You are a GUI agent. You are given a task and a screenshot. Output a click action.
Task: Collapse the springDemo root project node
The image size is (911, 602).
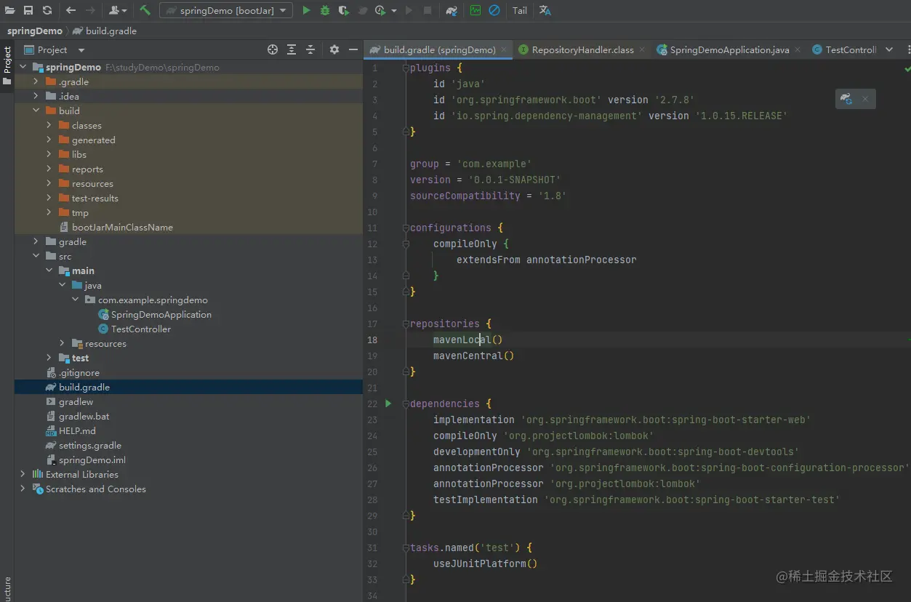(23, 67)
